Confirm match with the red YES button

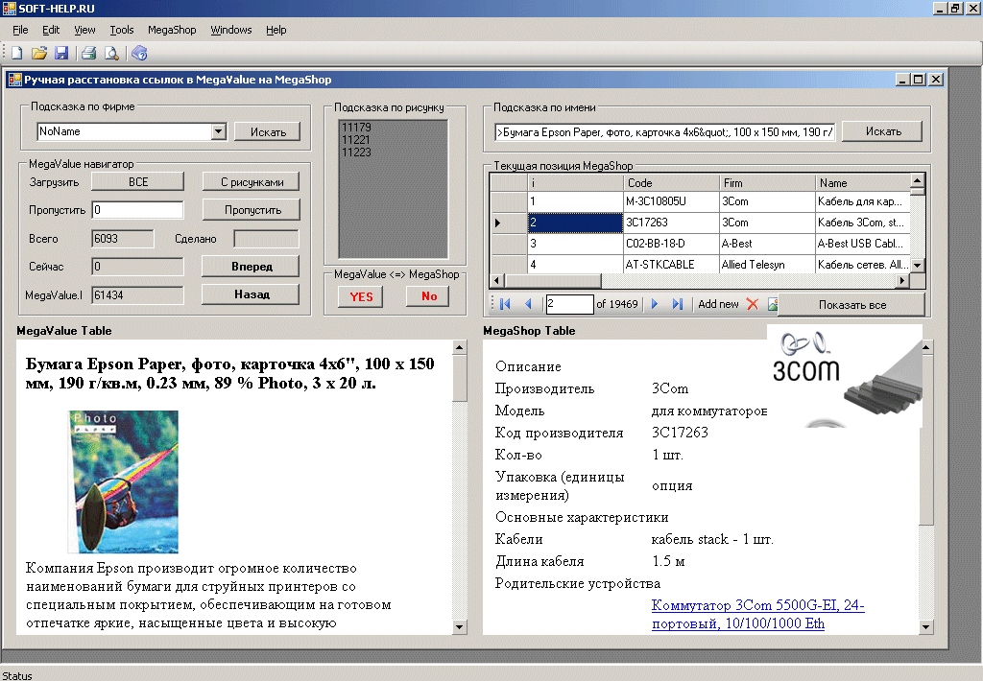pyautogui.click(x=361, y=296)
